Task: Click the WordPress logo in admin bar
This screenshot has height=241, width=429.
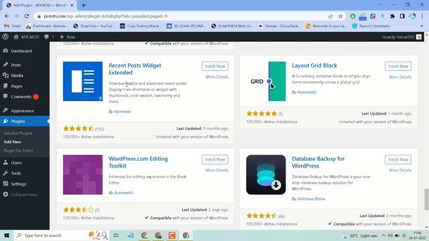Action: click(5, 37)
